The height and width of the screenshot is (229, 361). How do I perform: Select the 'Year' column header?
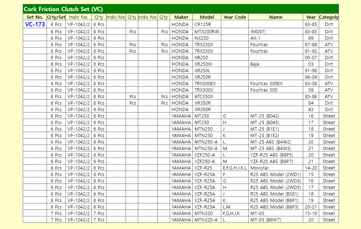[311, 17]
